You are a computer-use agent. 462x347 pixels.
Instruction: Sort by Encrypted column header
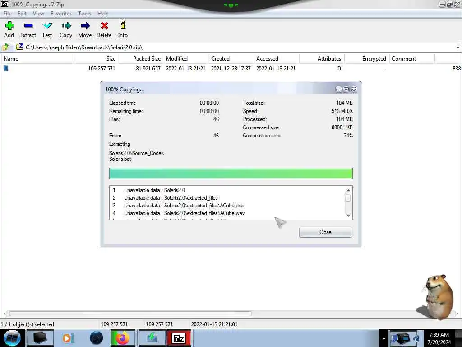(367, 58)
